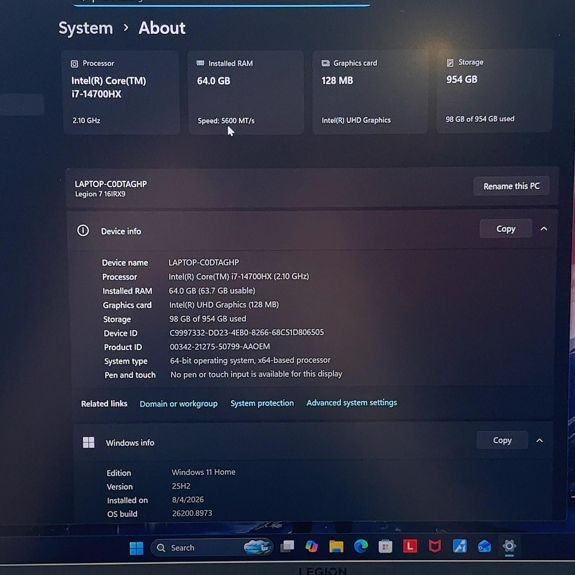This screenshot has width=575, height=575.
Task: Click the Settings gear in the taskbar
Action: click(x=509, y=546)
